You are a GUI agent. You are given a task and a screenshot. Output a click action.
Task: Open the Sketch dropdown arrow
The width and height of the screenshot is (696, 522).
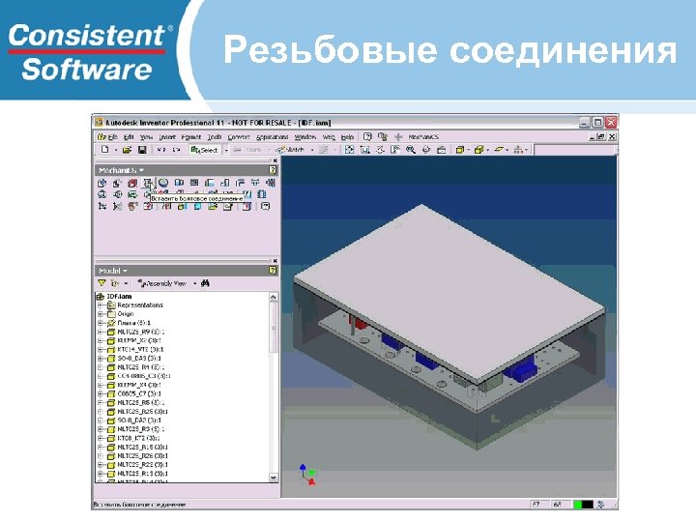(312, 150)
